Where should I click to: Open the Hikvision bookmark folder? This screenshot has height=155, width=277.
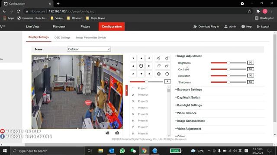pyautogui.click(x=75, y=18)
